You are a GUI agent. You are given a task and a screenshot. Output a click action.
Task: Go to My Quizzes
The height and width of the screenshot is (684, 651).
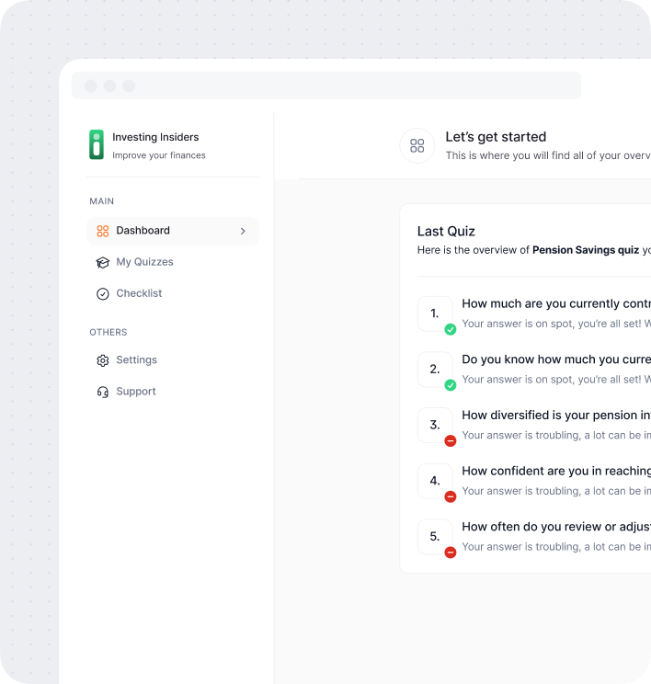point(173,262)
